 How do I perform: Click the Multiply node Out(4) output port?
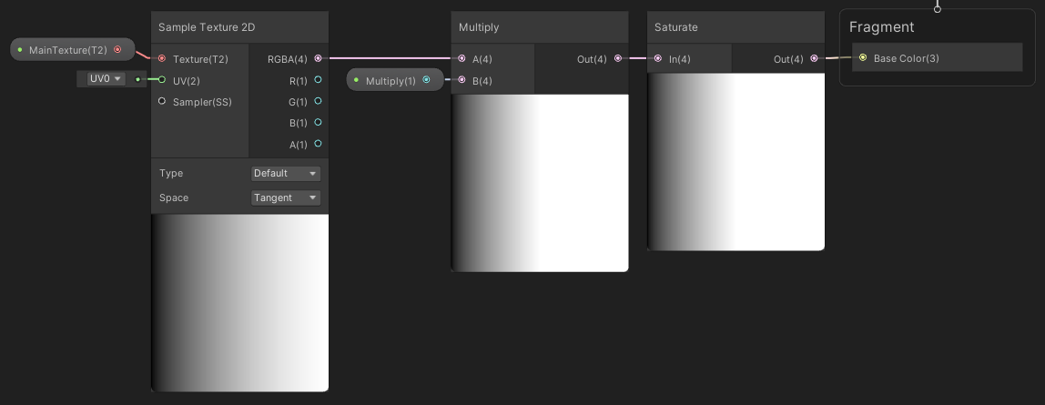[618, 58]
